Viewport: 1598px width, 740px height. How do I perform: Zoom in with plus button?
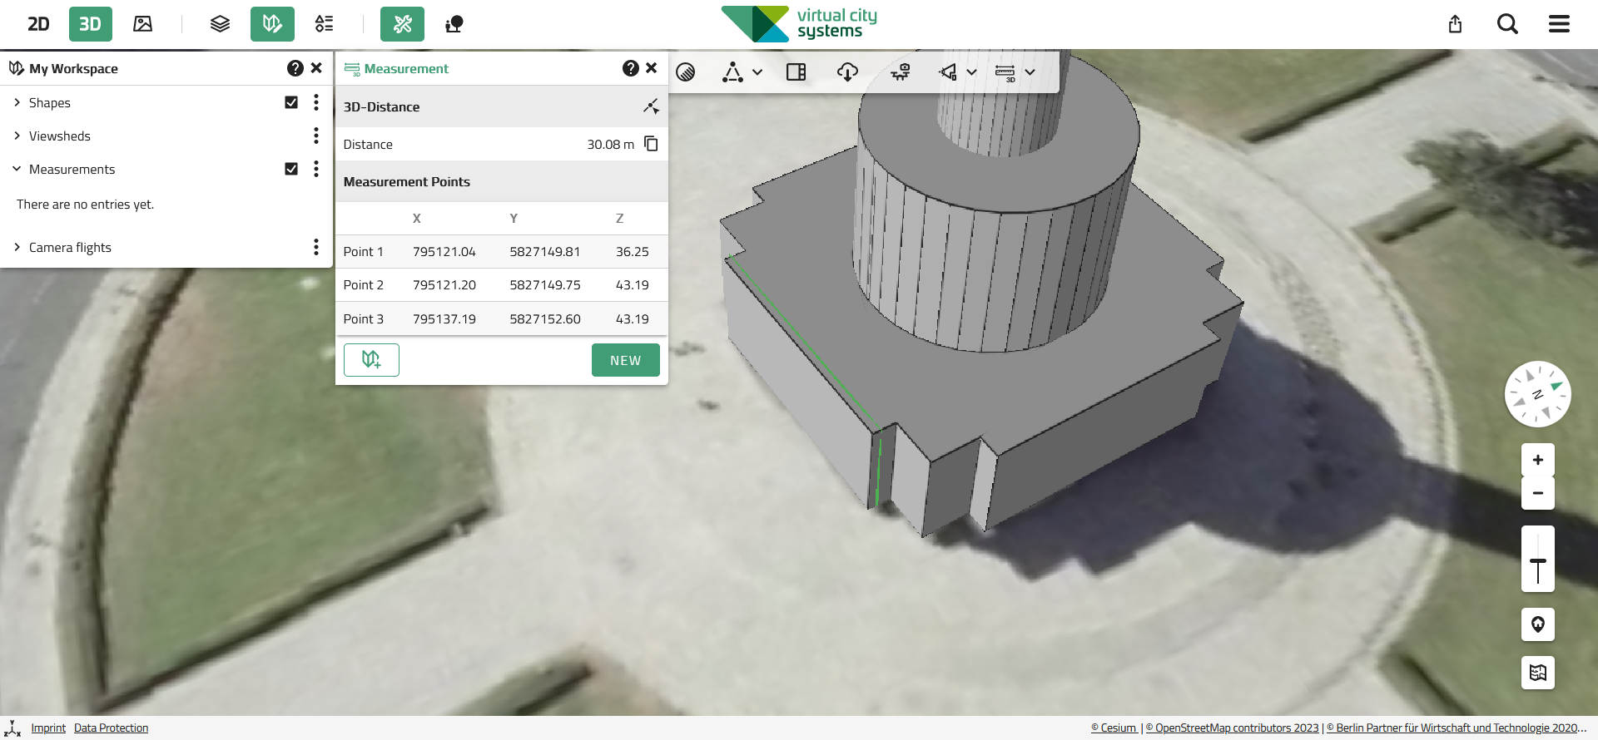click(1538, 460)
